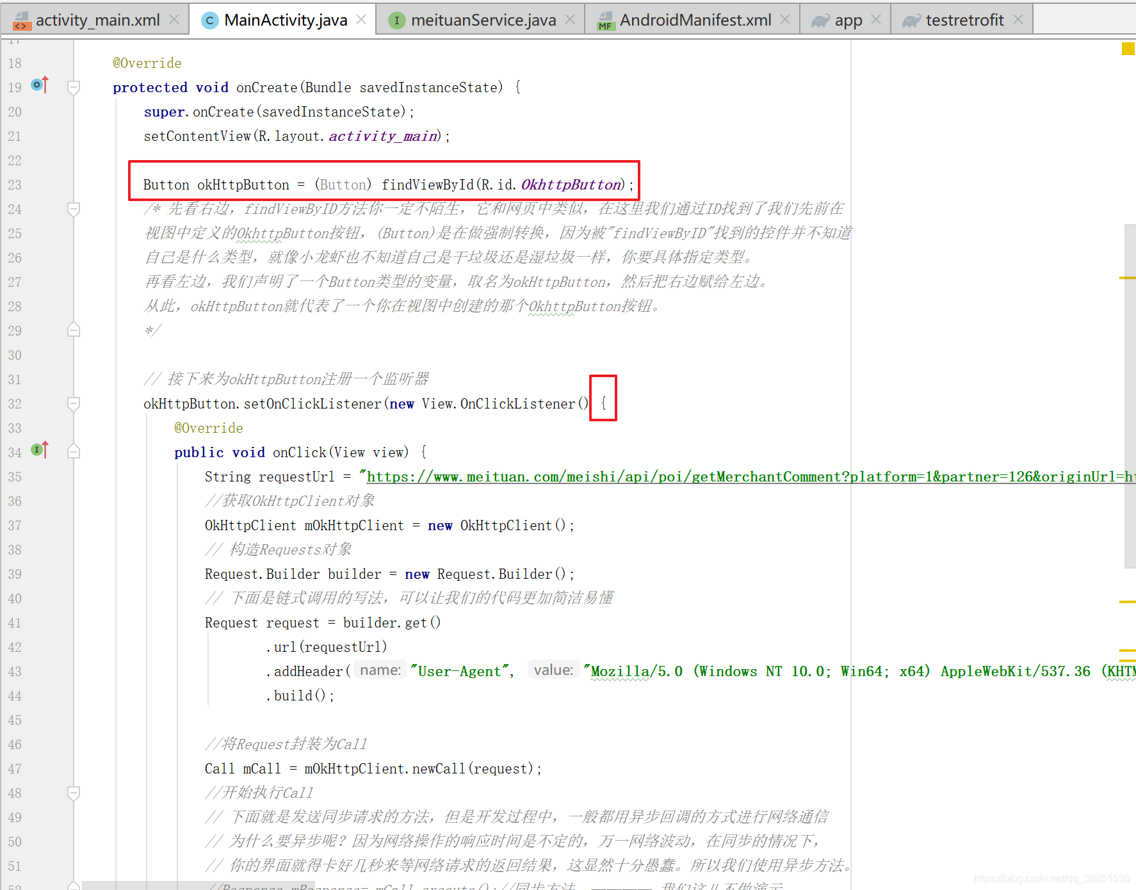Image resolution: width=1136 pixels, height=890 pixels.
Task: Collapse the onCreate method fold on line 19
Action: [x=74, y=87]
